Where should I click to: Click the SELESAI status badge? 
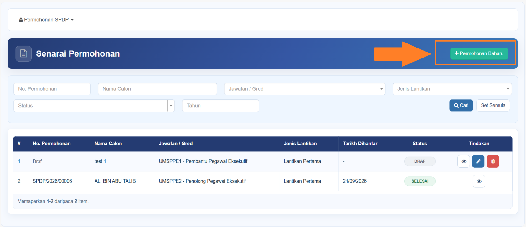click(420, 181)
